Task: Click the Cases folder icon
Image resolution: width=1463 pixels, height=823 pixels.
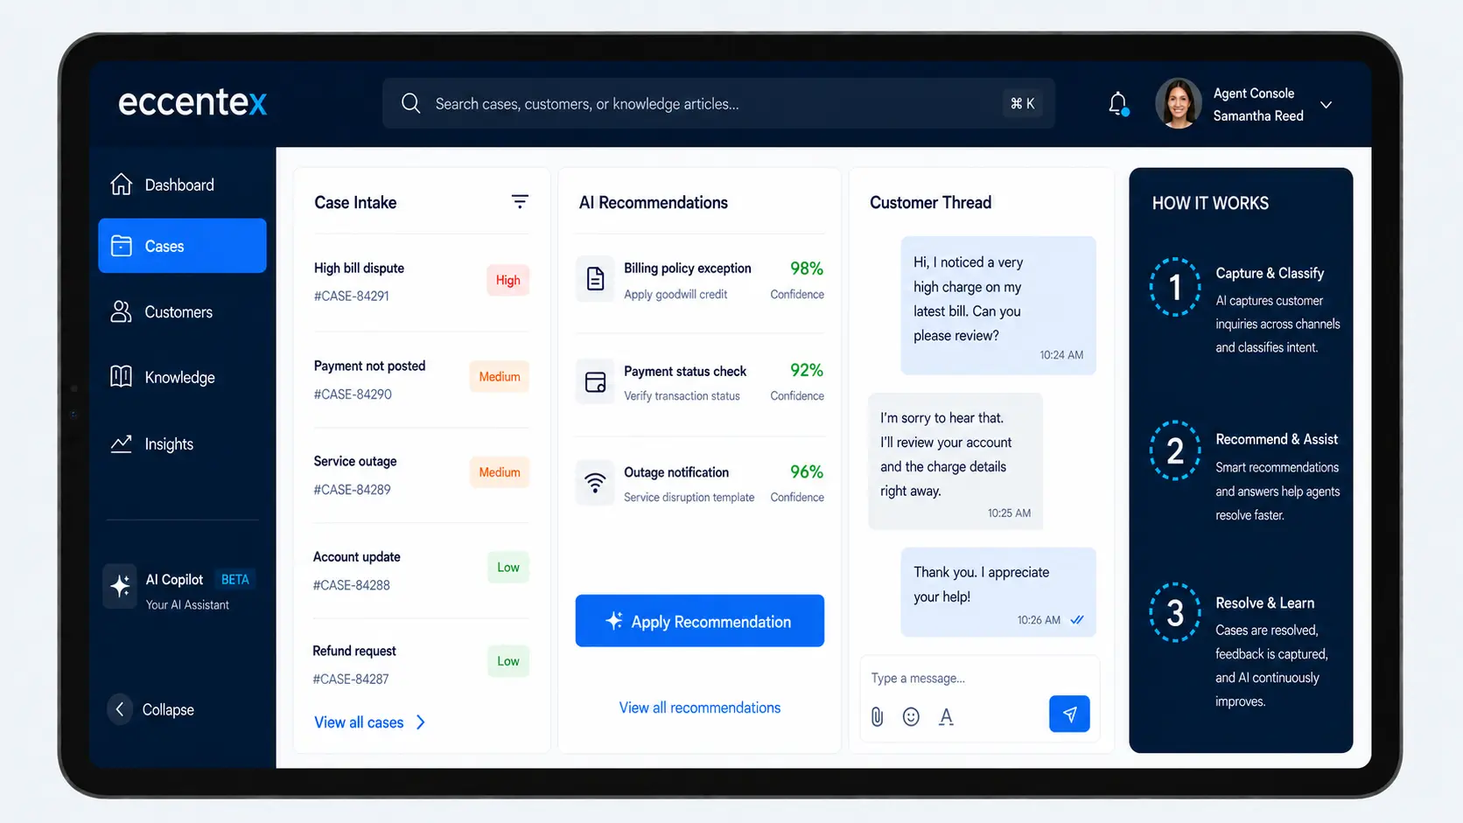Action: click(121, 246)
